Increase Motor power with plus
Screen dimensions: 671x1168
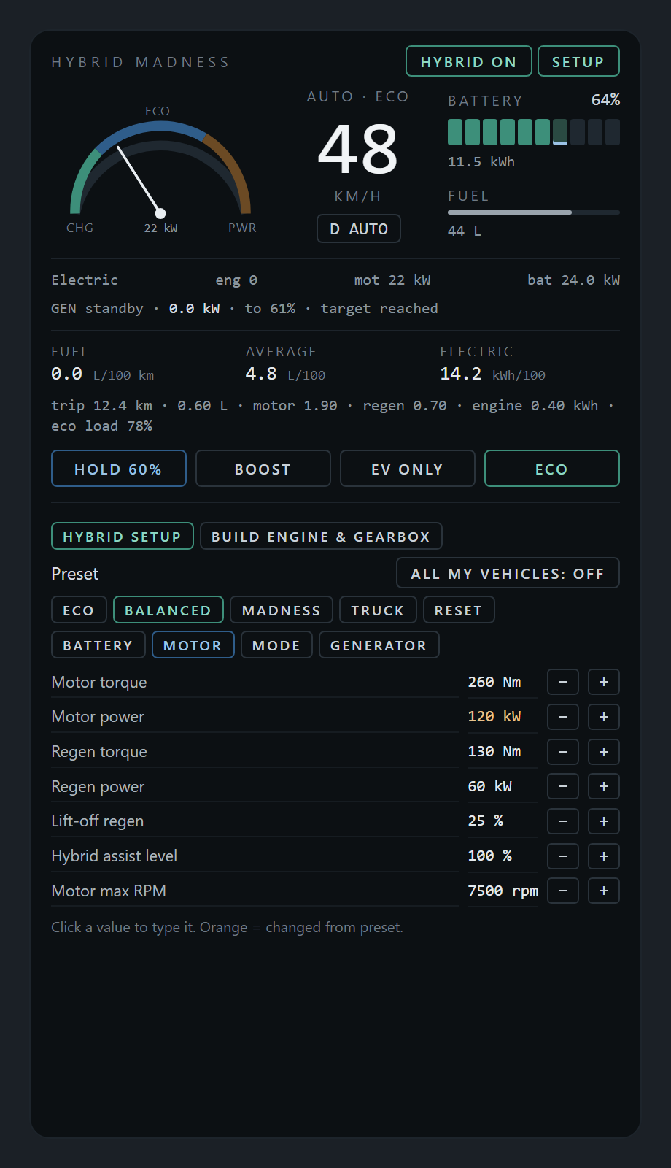point(604,717)
